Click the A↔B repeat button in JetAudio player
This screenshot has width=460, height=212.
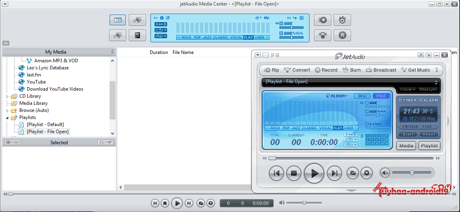350,135
